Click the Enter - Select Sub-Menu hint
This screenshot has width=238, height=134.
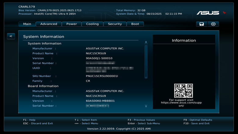click(144, 123)
